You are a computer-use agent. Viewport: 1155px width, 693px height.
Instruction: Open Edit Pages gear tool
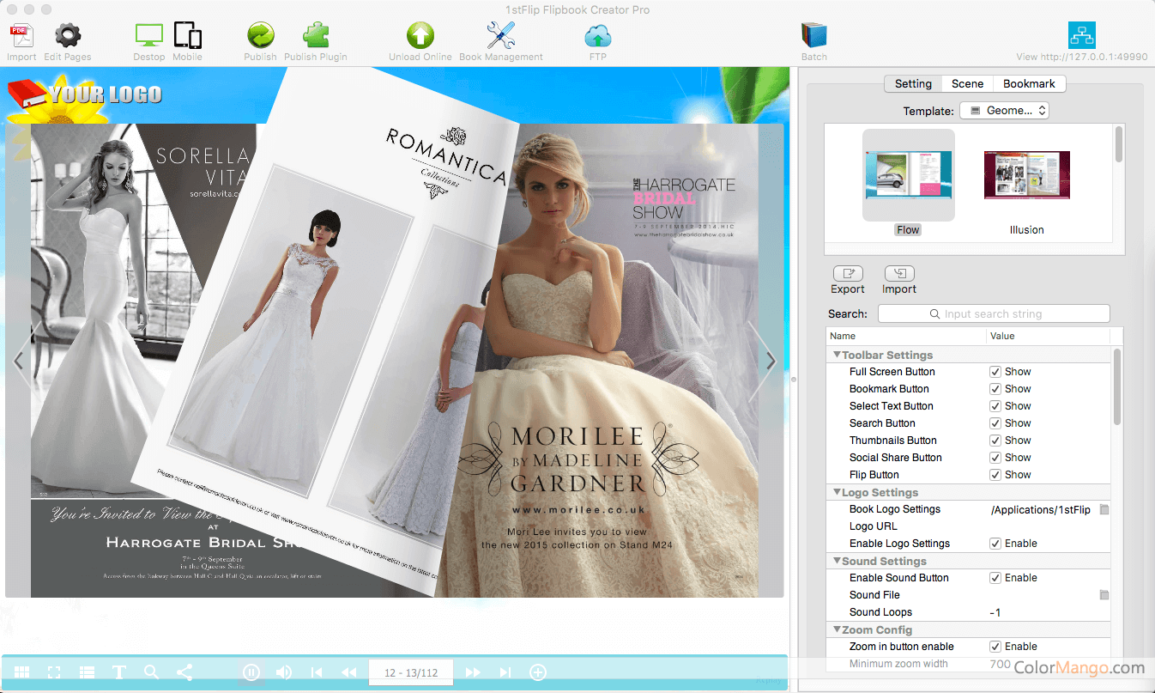click(68, 36)
